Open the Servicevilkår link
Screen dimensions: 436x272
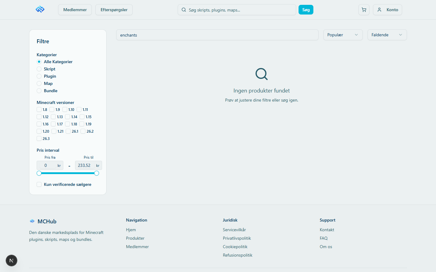(234, 230)
